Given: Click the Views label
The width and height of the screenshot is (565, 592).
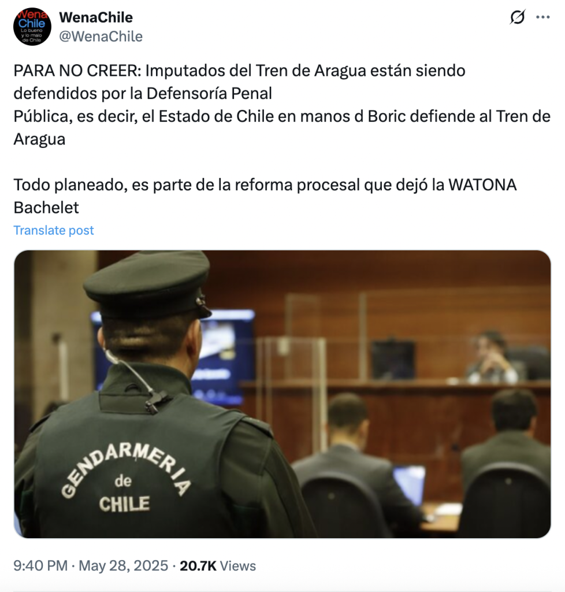Looking at the screenshot, I should pyautogui.click(x=237, y=566).
